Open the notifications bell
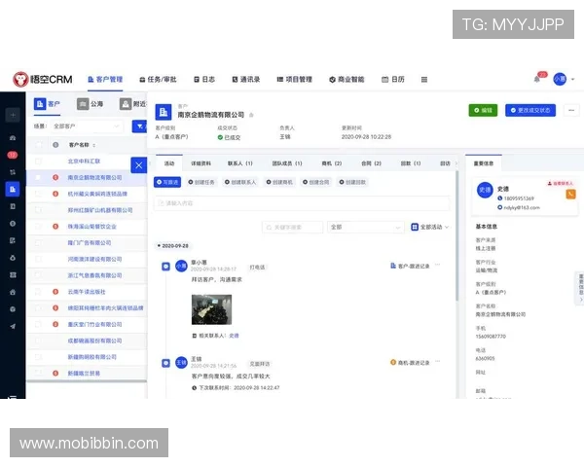Screen dimensions: 584x467 click(x=536, y=79)
